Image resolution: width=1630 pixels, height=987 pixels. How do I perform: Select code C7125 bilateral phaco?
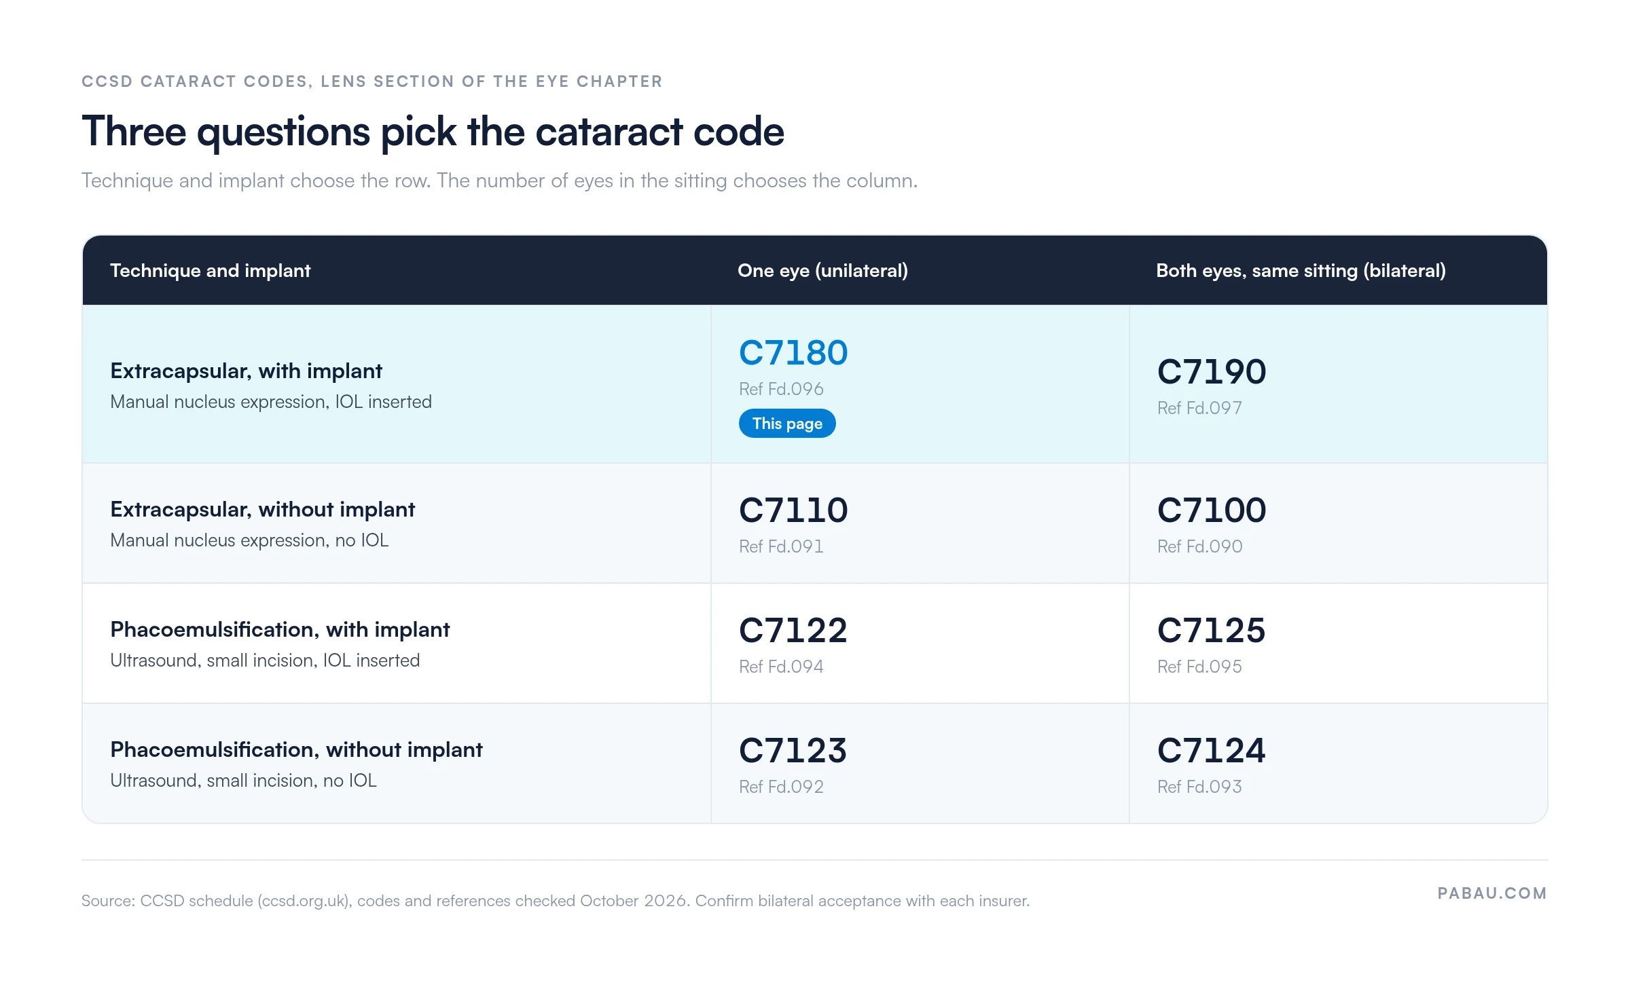pyautogui.click(x=1212, y=630)
